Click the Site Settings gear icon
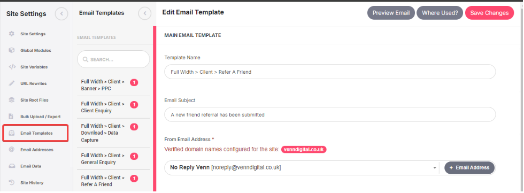524x193 pixels. click(12, 34)
